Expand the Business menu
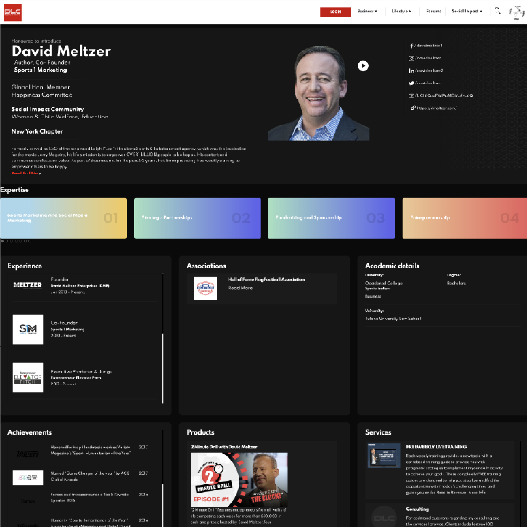The height and width of the screenshot is (527, 527). pyautogui.click(x=367, y=11)
